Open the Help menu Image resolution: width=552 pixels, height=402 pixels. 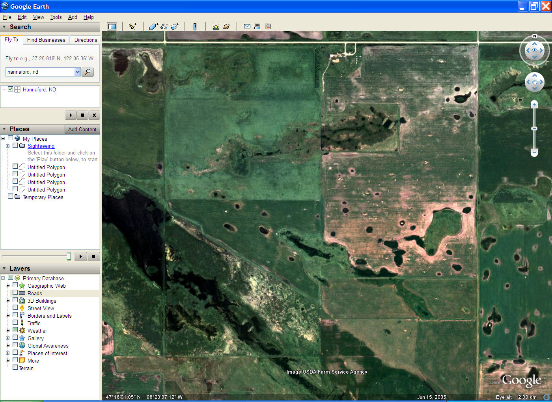(89, 17)
